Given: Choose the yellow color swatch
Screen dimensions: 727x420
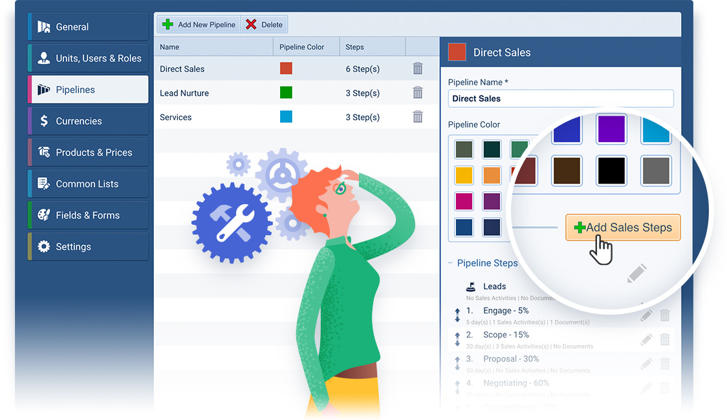Looking at the screenshot, I should tap(464, 175).
